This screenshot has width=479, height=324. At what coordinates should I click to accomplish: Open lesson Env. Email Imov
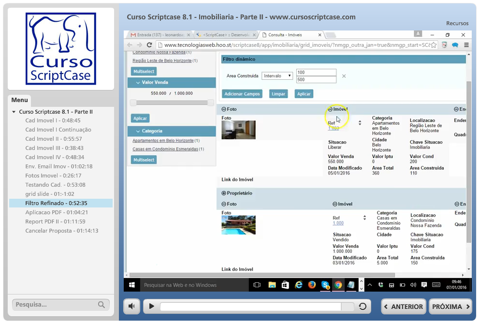[59, 166]
